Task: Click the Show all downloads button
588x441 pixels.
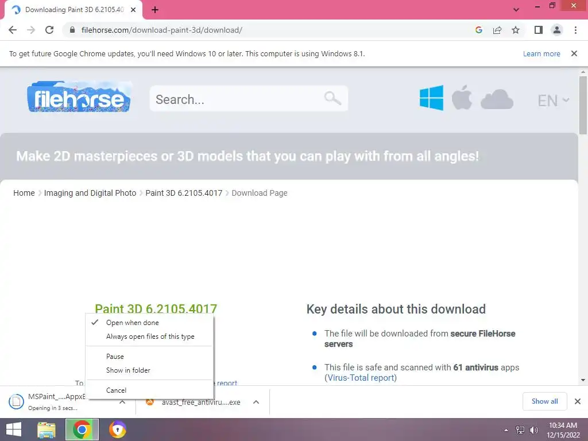Action: (x=544, y=401)
